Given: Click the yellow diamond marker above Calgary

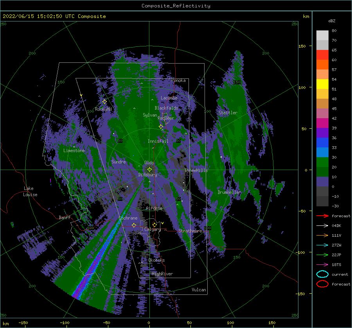Looking at the screenshot, I should 154,225.
